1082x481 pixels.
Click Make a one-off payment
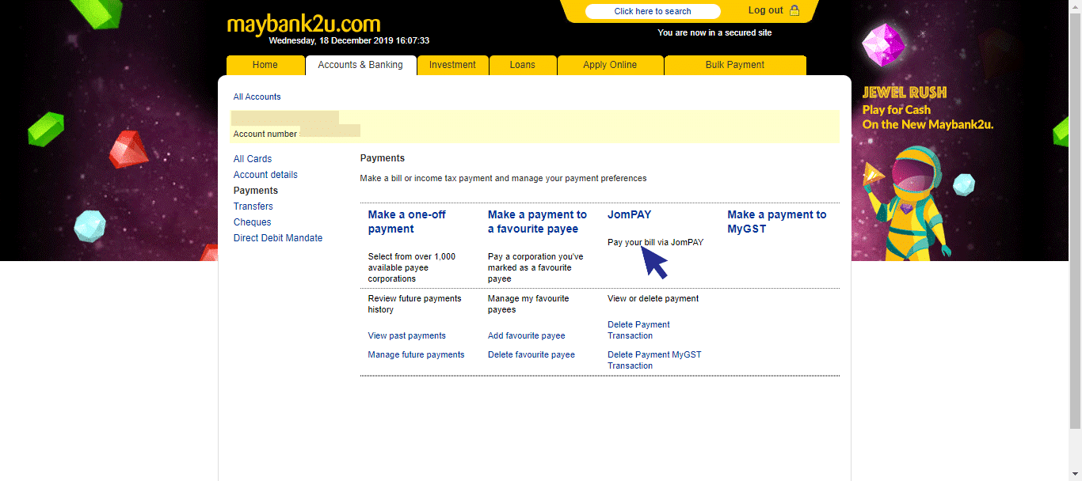coord(407,222)
